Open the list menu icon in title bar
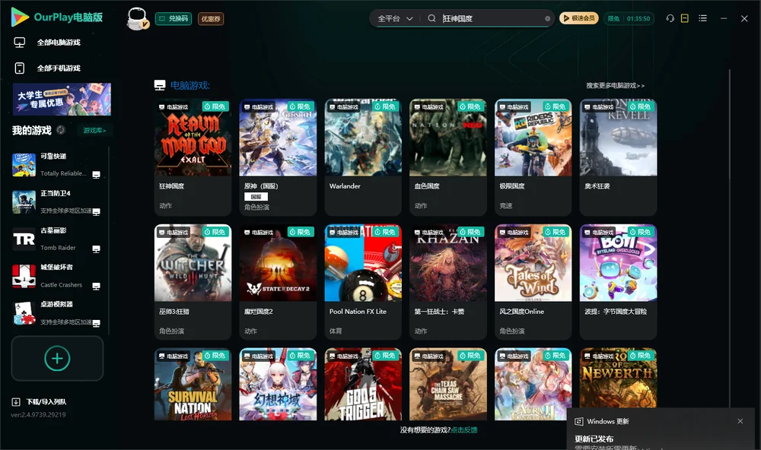The width and height of the screenshot is (761, 450). coord(702,18)
